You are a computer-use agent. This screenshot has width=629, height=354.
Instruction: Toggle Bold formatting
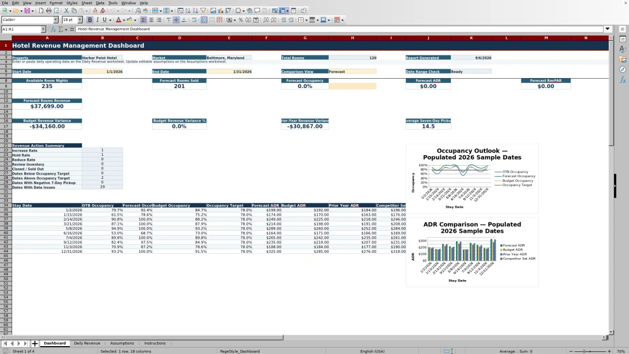90,20
